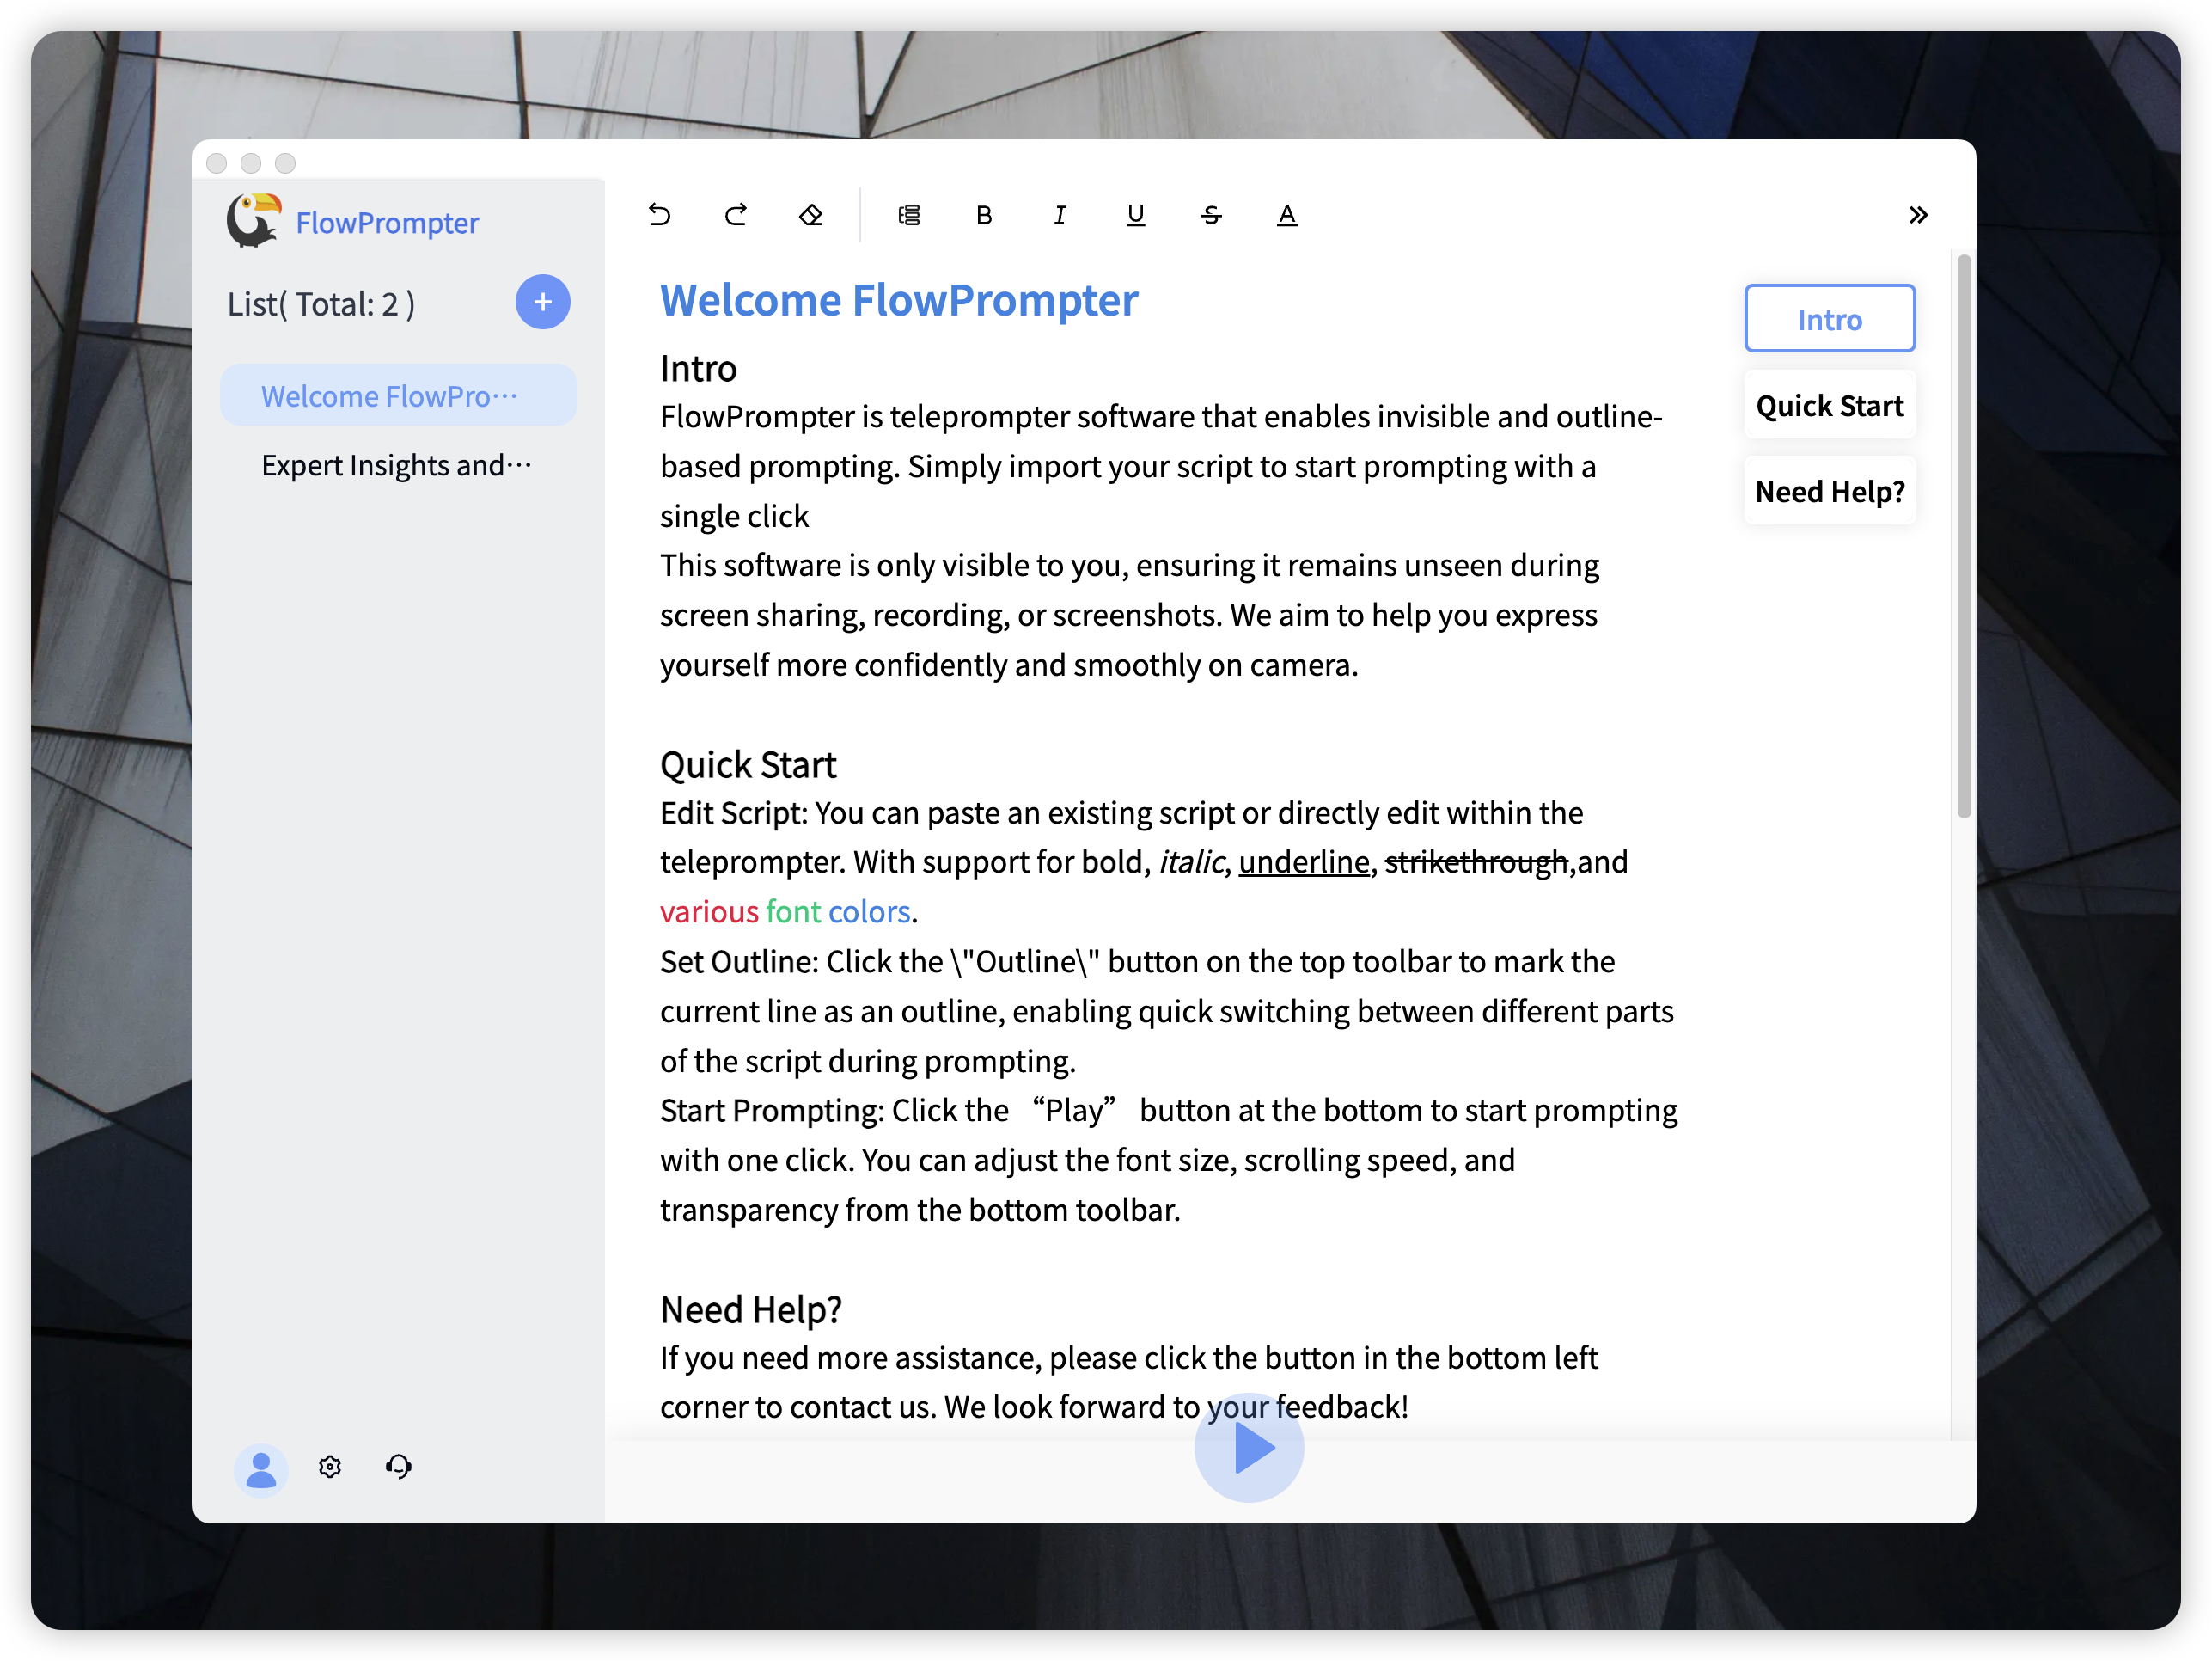
Task: Toggle strikethrough formatting
Action: coord(1211,215)
